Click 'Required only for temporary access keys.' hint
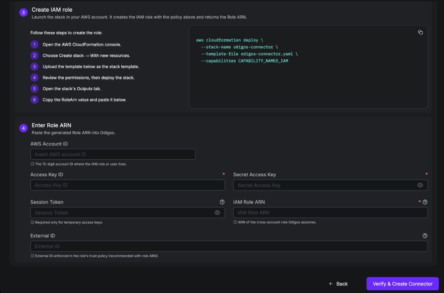 point(69,222)
